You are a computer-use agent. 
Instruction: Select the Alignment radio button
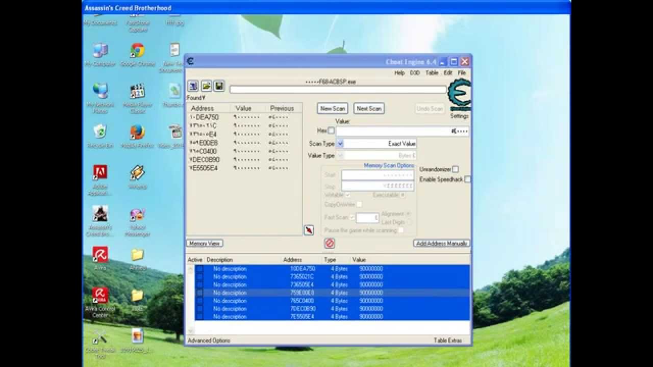tap(408, 214)
